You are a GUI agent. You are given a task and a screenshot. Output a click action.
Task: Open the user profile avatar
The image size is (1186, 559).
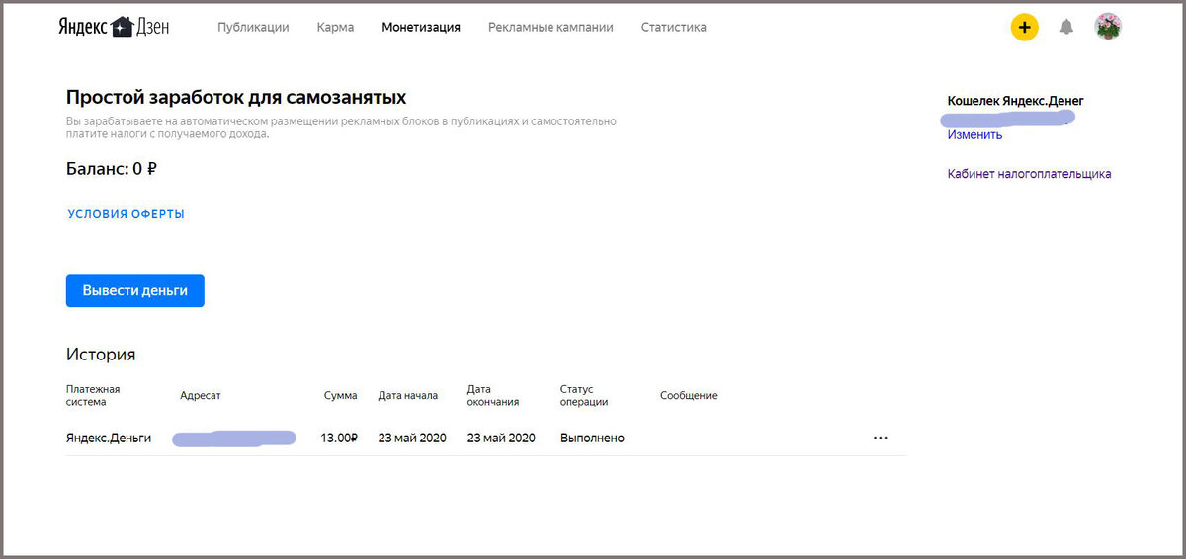[1108, 27]
